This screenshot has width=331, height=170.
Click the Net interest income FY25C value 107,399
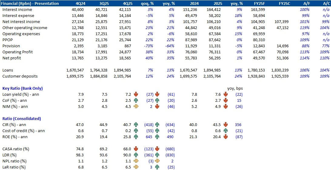click(281, 22)
